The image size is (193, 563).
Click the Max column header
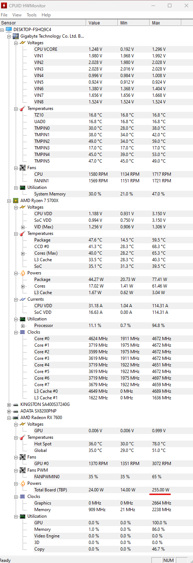(x=171, y=23)
